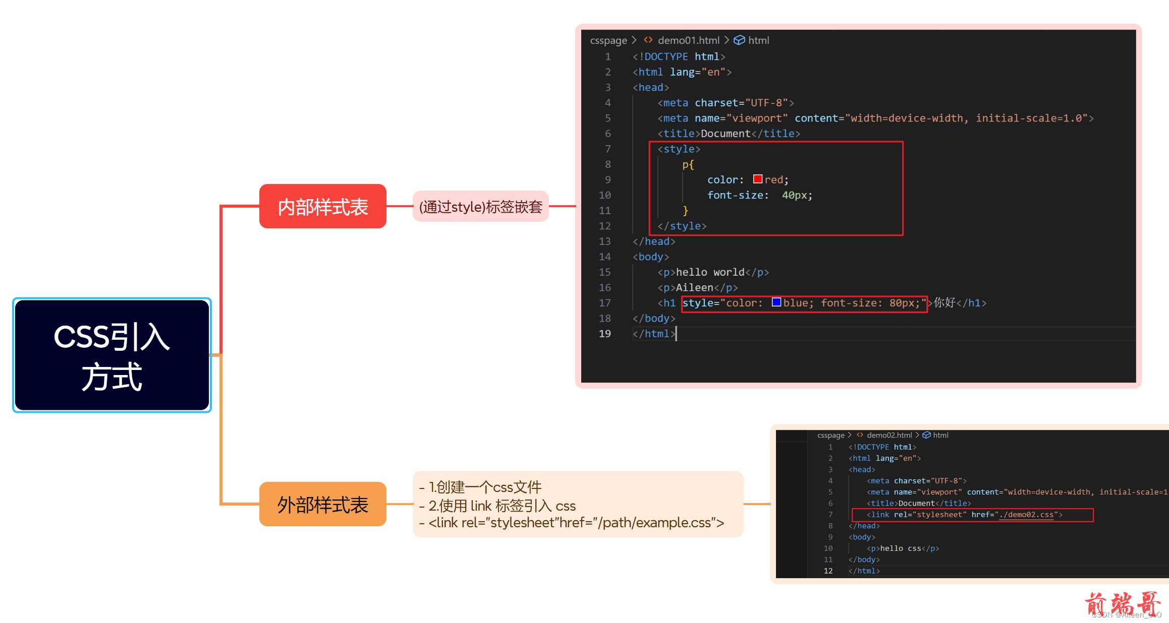Click html symbol breadcrumb in demo01 editor
1169x623 pixels.
(759, 40)
